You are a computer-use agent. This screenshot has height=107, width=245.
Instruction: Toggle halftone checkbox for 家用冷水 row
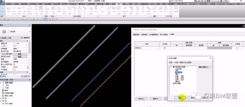tap(237, 48)
